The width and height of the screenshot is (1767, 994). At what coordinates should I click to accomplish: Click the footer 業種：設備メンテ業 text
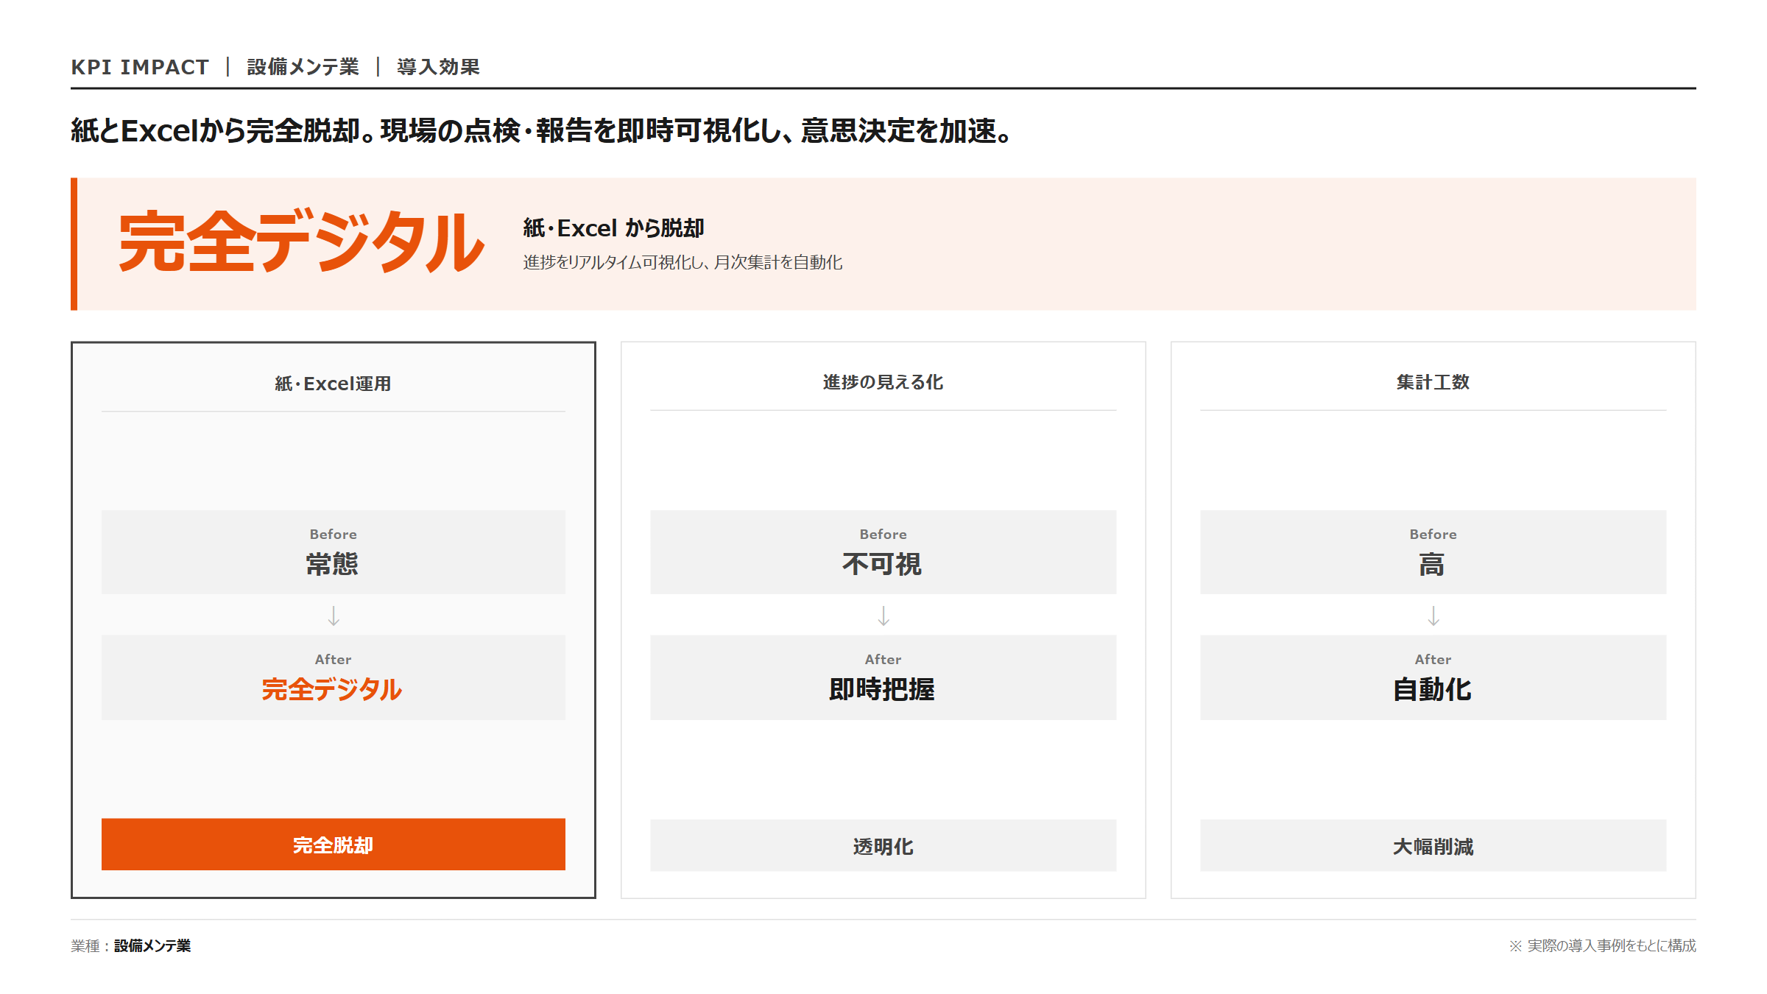(131, 945)
